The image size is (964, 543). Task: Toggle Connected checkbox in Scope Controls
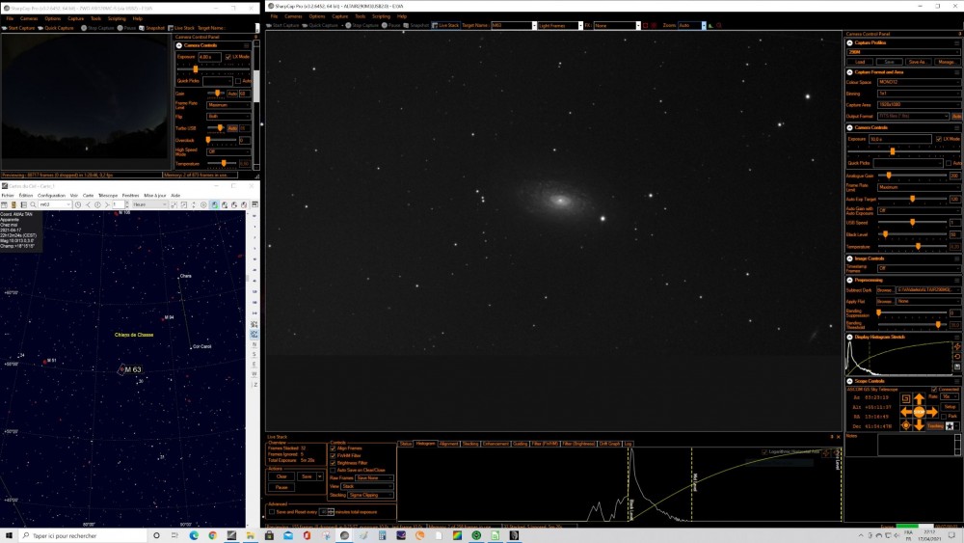[x=934, y=390]
